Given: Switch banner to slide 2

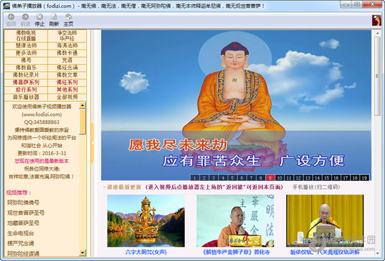Looking at the screenshot, I should tap(204, 178).
